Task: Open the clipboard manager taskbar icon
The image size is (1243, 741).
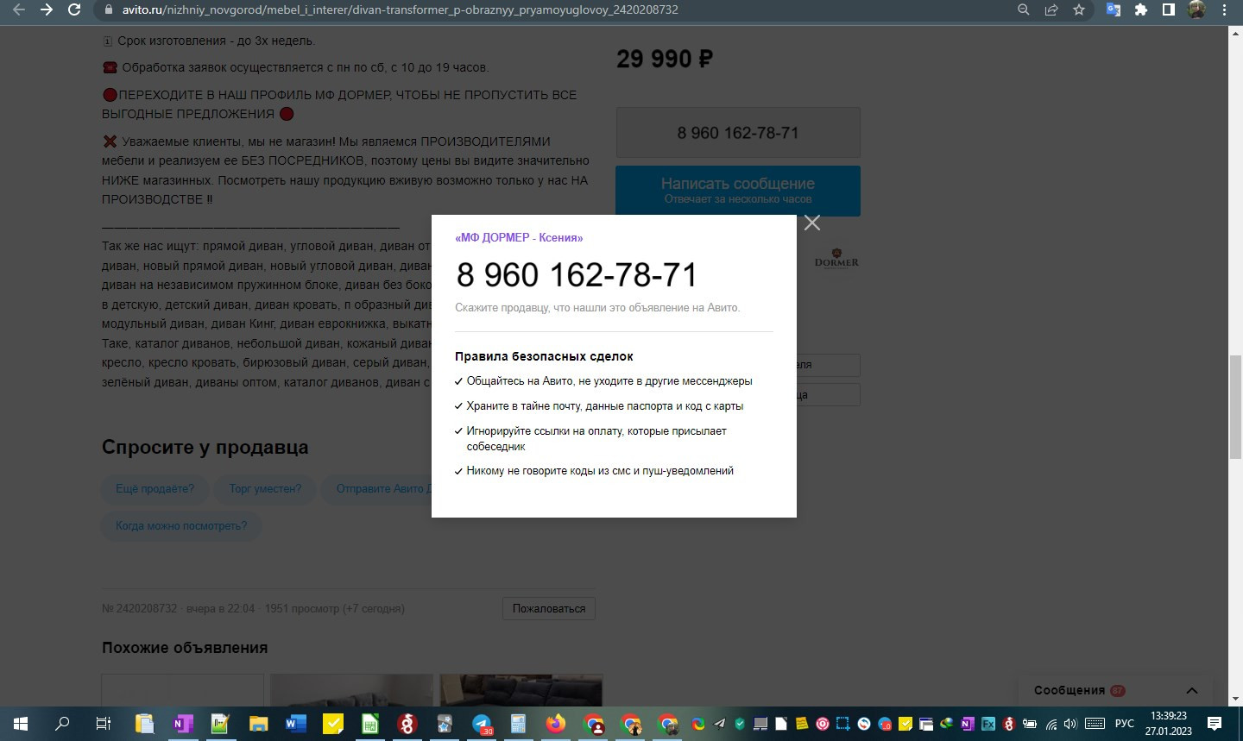Action: pos(144,724)
